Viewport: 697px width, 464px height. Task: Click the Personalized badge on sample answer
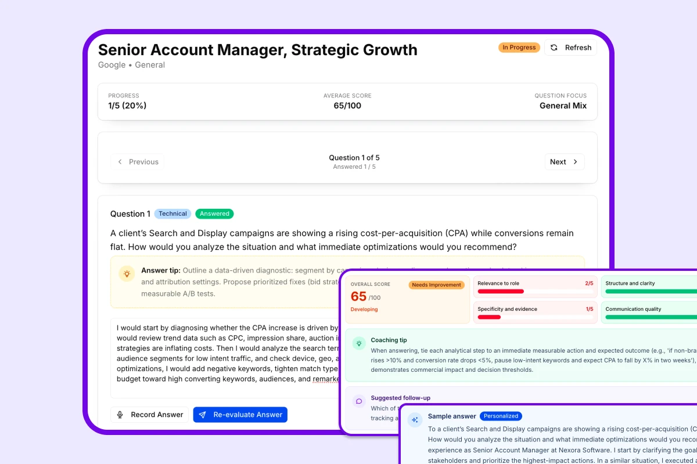coord(501,416)
